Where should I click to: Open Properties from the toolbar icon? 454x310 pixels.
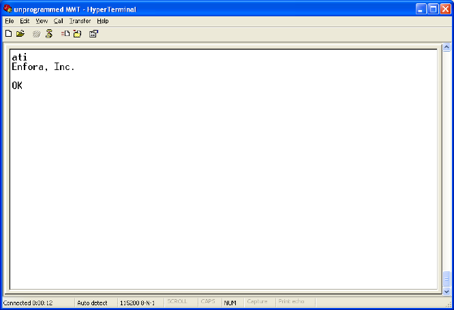pyautogui.click(x=93, y=34)
